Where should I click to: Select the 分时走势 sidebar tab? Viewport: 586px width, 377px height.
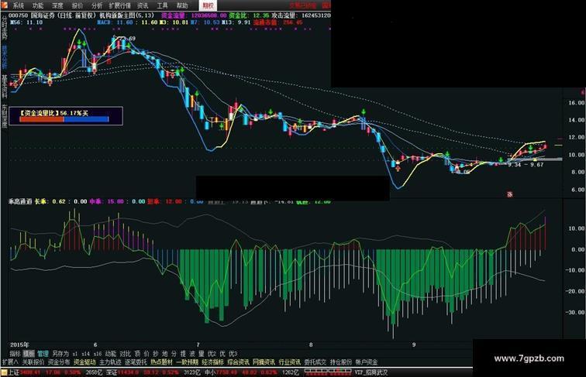(4, 27)
